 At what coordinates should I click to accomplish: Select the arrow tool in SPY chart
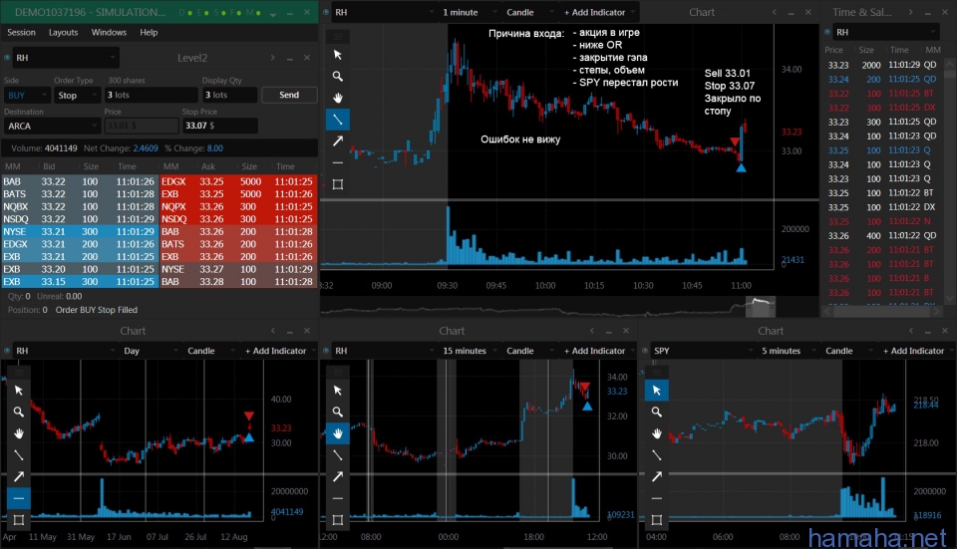[657, 476]
